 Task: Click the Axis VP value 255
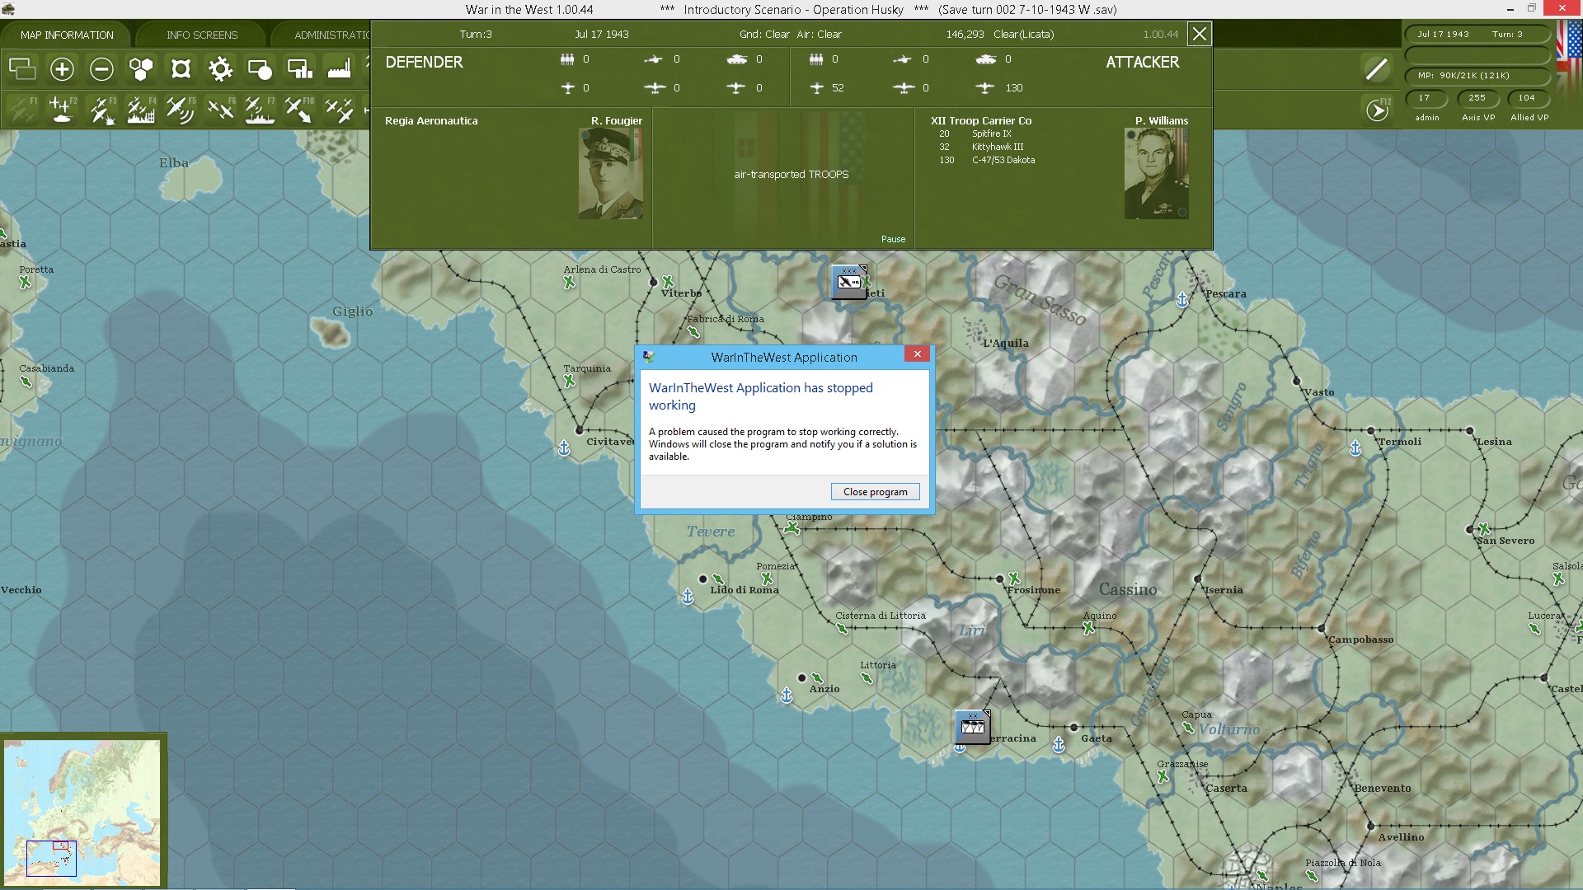pos(1477,98)
